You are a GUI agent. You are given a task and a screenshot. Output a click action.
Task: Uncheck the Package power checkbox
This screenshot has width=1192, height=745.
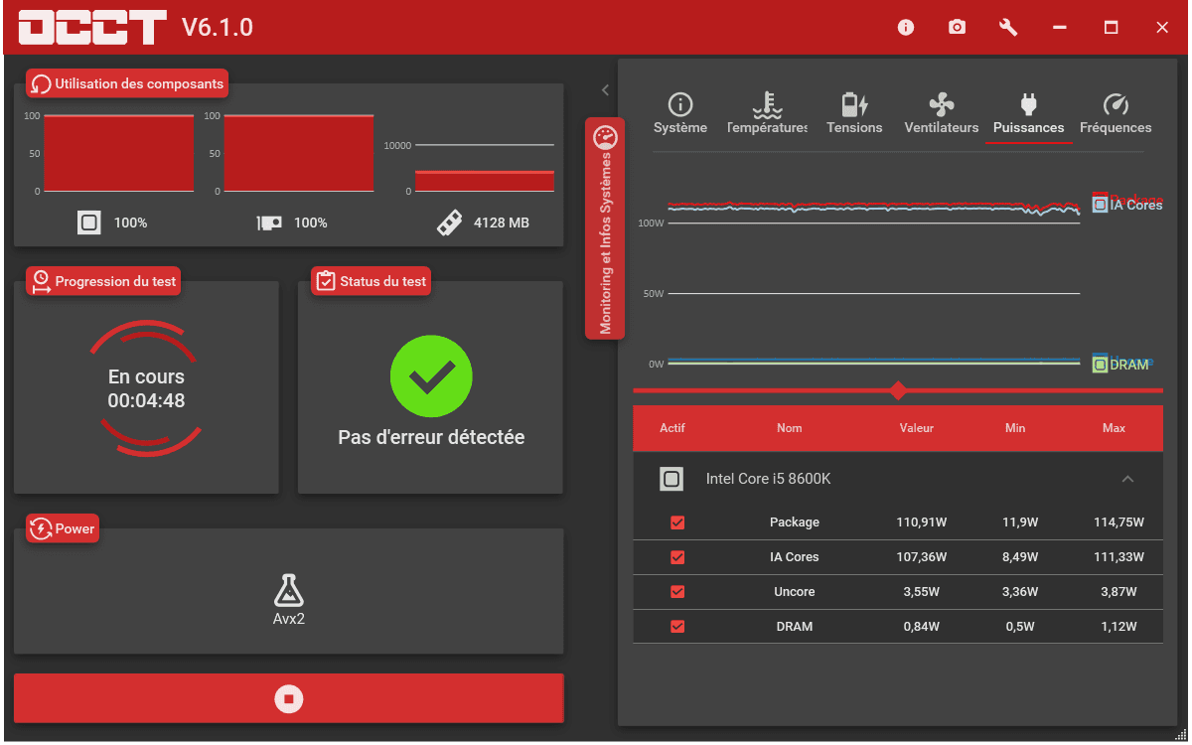pos(677,522)
